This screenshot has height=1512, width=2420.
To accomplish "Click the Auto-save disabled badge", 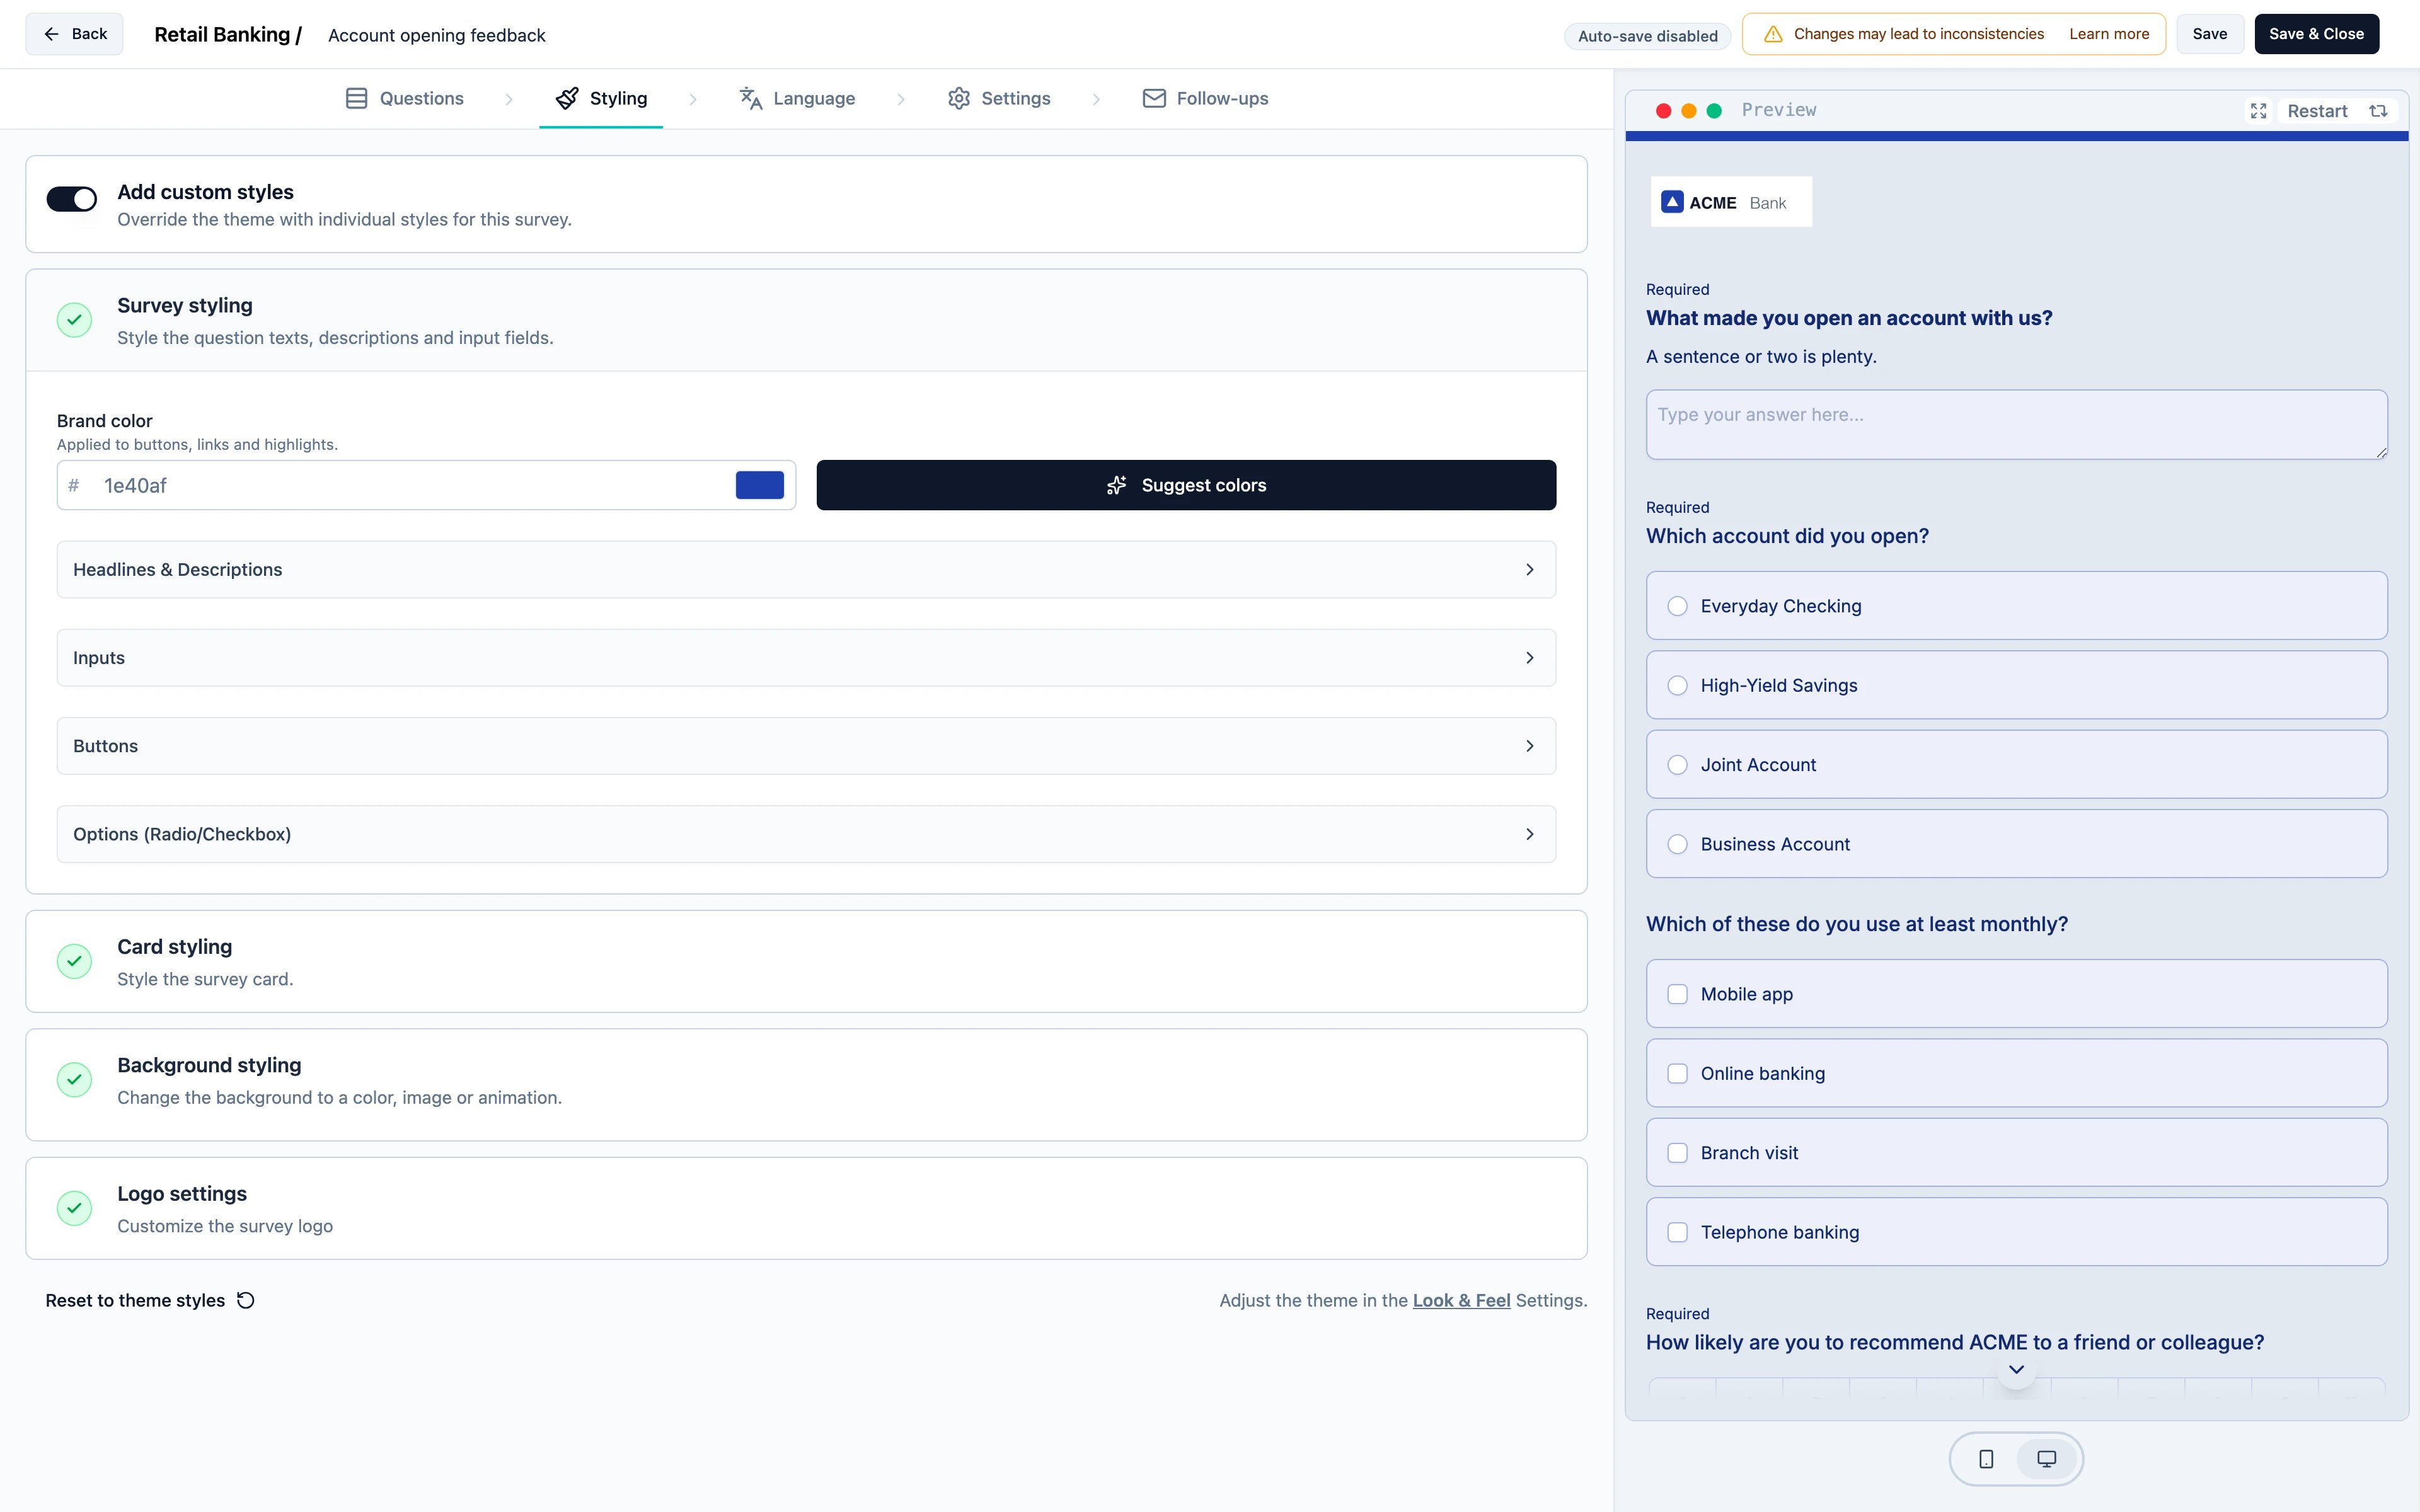I will (1648, 36).
